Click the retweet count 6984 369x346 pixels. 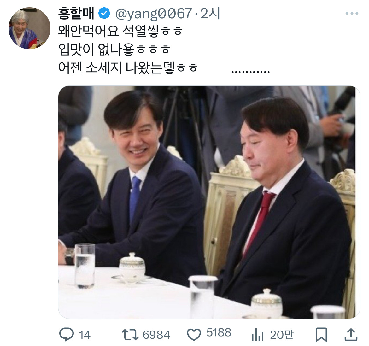click(156, 335)
